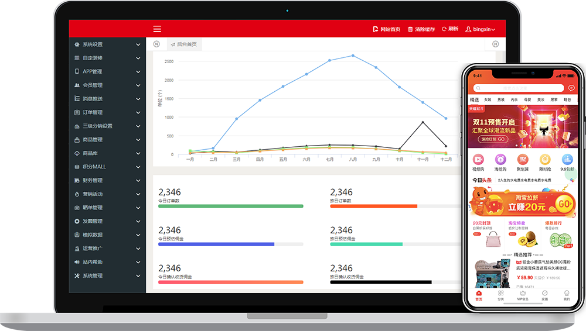586x331 pixels.
Task: Tap the 限时抢 icon on the phone
Action: coord(544,160)
